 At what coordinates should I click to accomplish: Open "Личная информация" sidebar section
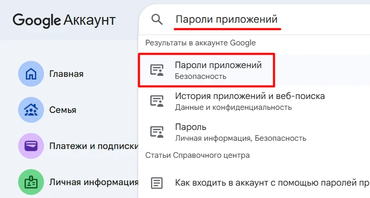pyautogui.click(x=94, y=182)
